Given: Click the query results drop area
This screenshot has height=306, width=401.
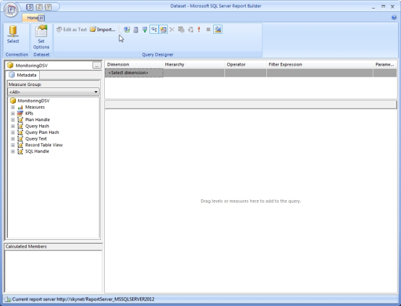Looking at the screenshot, I should [251, 201].
